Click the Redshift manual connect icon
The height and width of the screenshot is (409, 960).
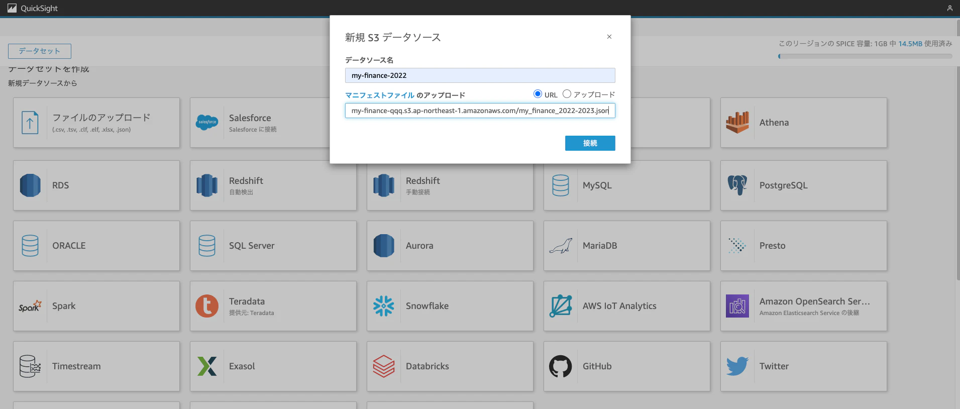384,185
